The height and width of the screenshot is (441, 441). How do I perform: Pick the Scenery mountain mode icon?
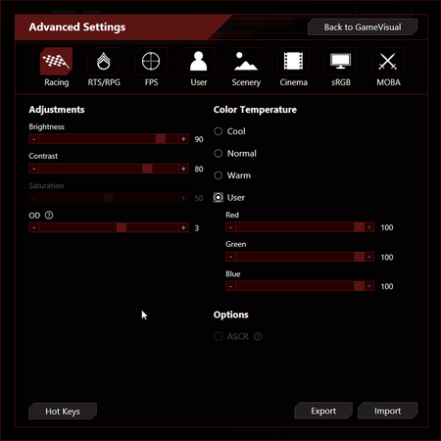[246, 61]
